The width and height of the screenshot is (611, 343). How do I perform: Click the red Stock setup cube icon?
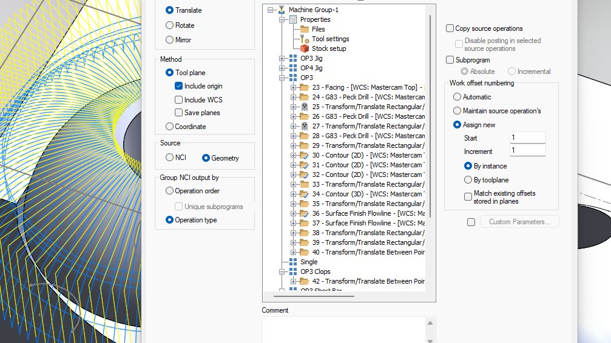pos(305,48)
